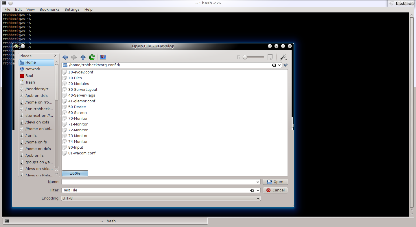
Task: Expand the Name field dropdown
Action: (x=258, y=182)
